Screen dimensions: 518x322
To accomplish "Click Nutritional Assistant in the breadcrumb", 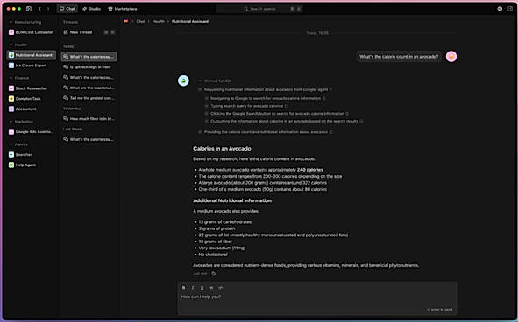I will (190, 21).
